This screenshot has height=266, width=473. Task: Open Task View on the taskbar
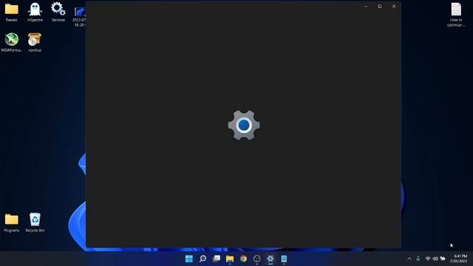[x=217, y=259]
